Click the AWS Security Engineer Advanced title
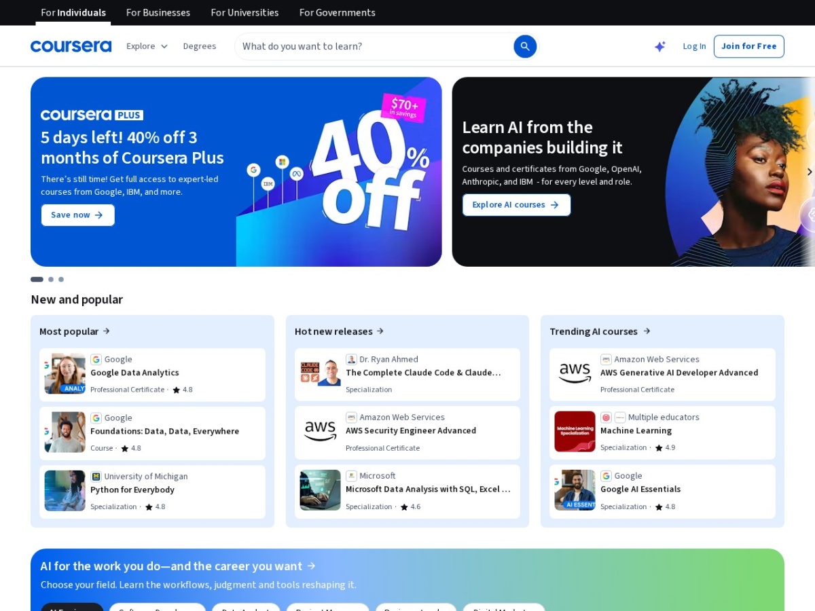Viewport: 815px width, 611px height. click(411, 430)
